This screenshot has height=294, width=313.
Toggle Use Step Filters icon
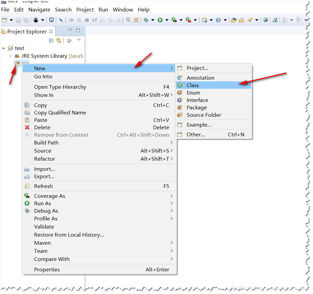pos(136,20)
